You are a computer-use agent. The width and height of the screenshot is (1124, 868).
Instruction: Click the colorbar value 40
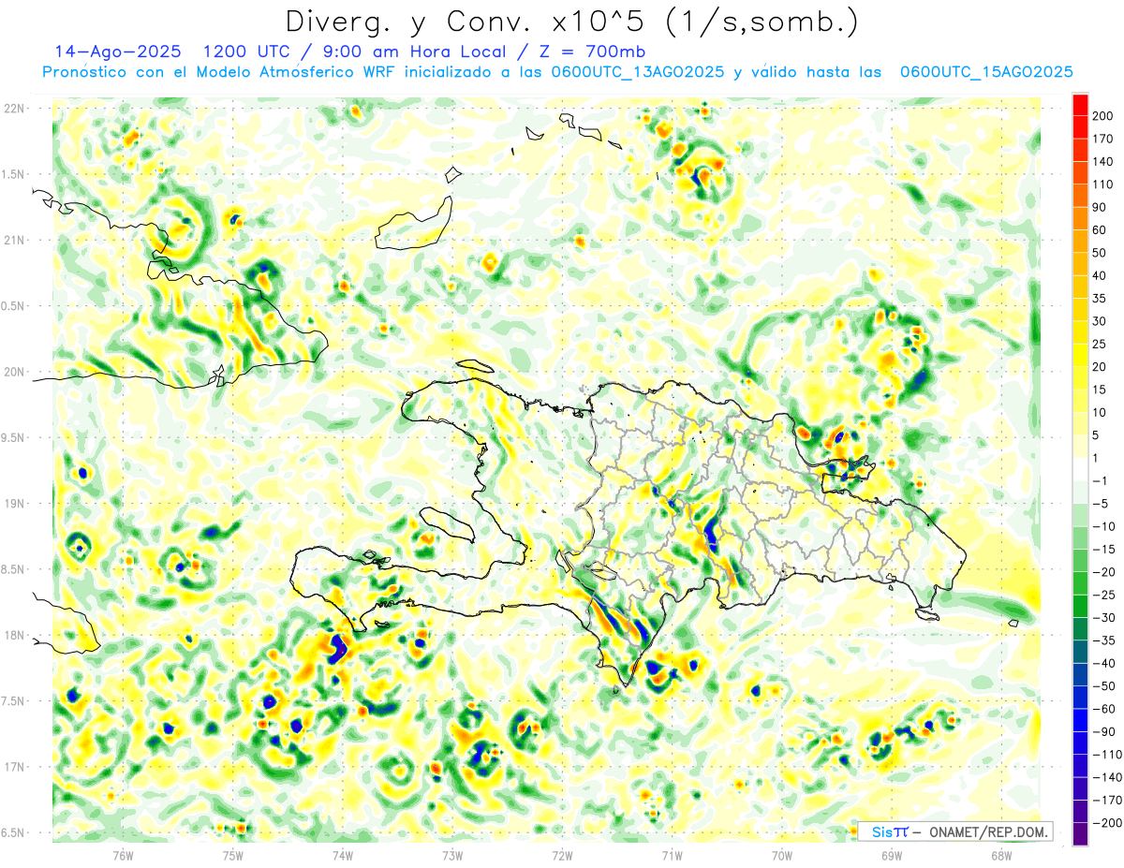point(1101,275)
